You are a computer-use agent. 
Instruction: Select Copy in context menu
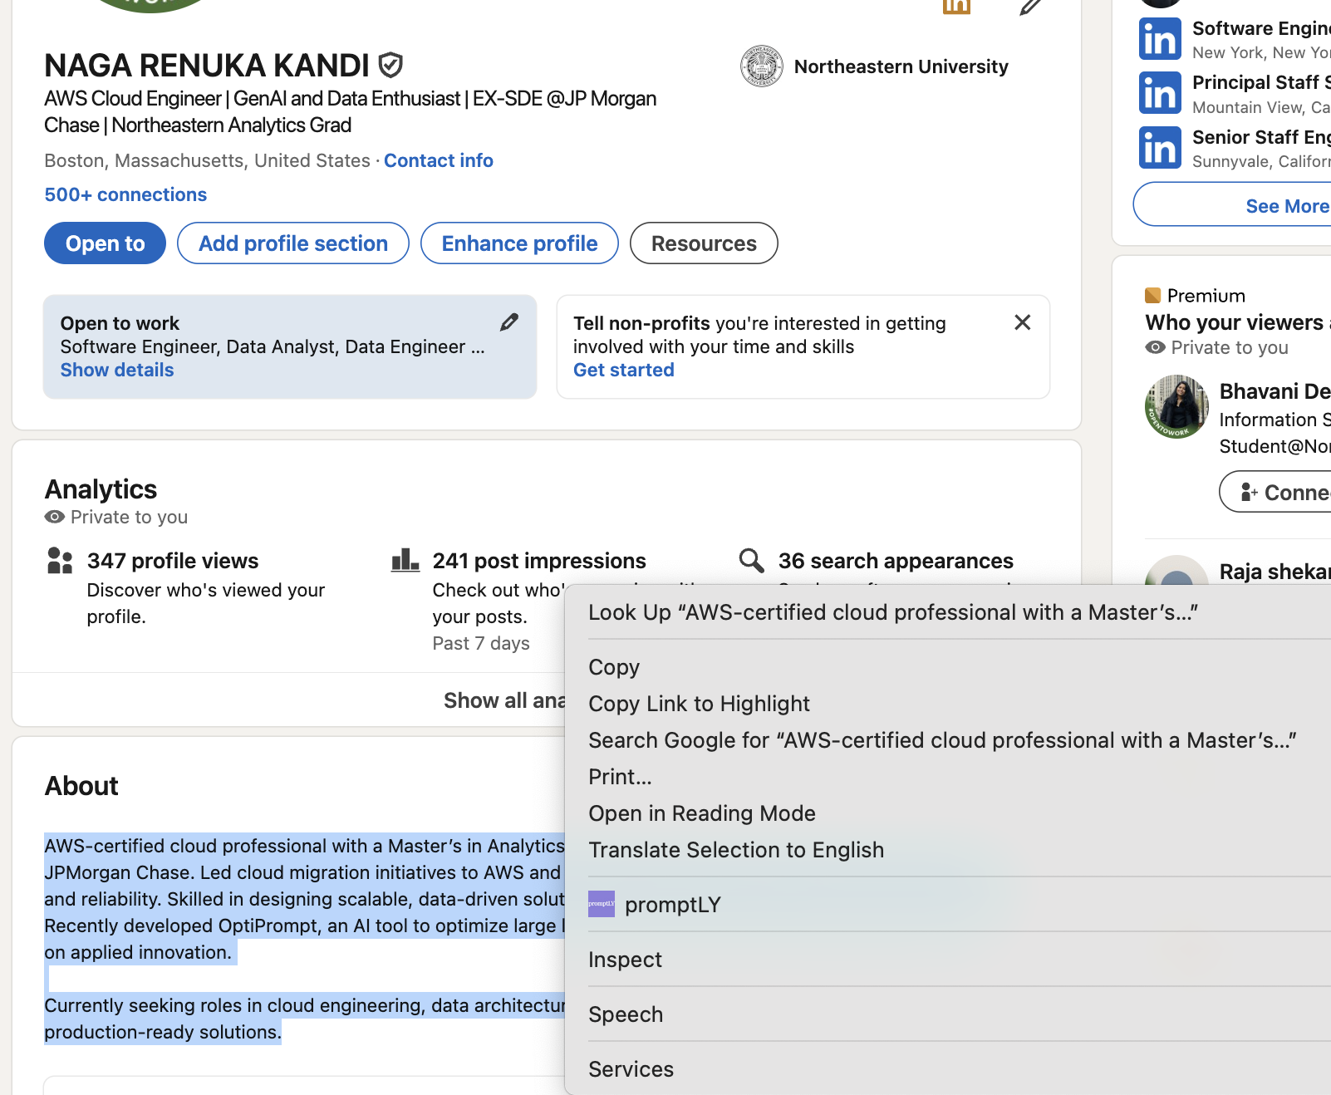coord(614,667)
